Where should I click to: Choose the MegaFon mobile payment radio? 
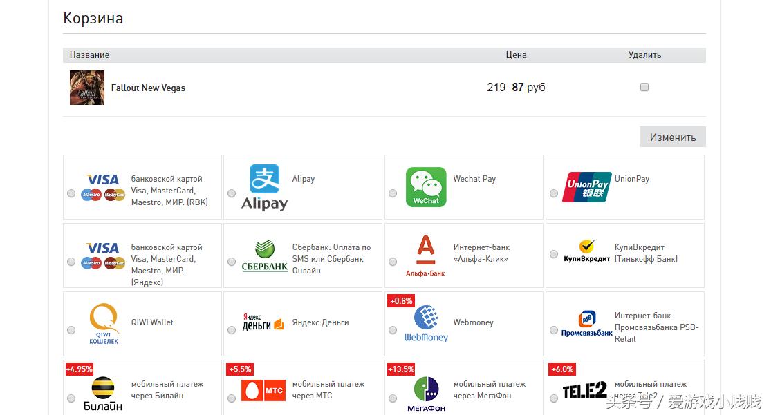click(393, 398)
